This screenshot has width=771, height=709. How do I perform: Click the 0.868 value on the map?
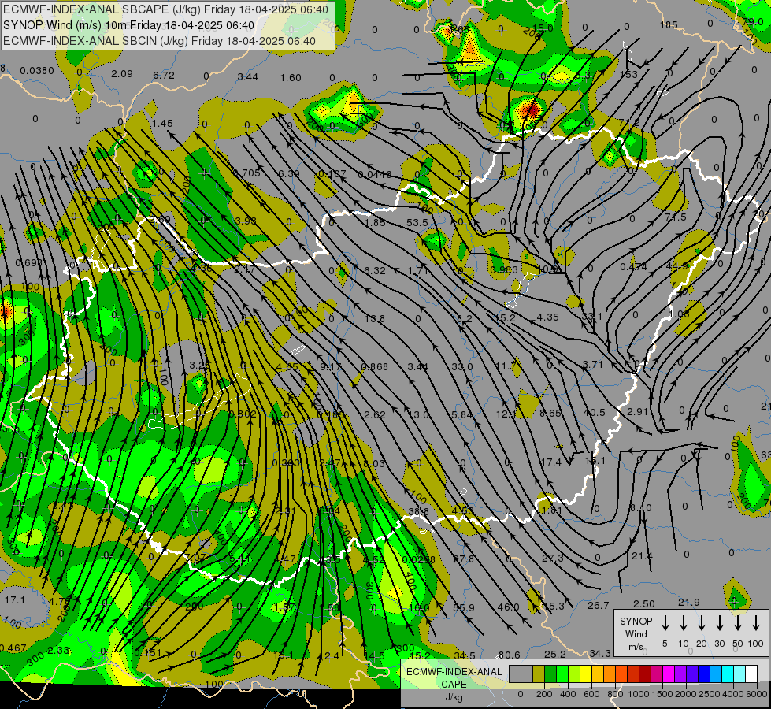pos(375,367)
